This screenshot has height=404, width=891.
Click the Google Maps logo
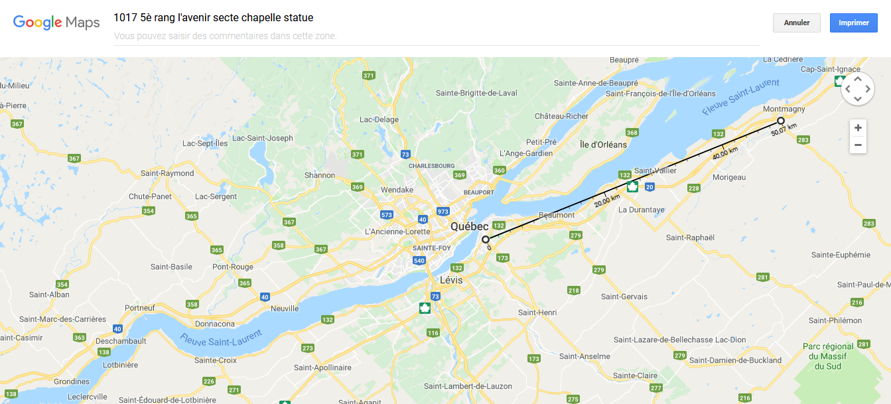click(x=56, y=23)
